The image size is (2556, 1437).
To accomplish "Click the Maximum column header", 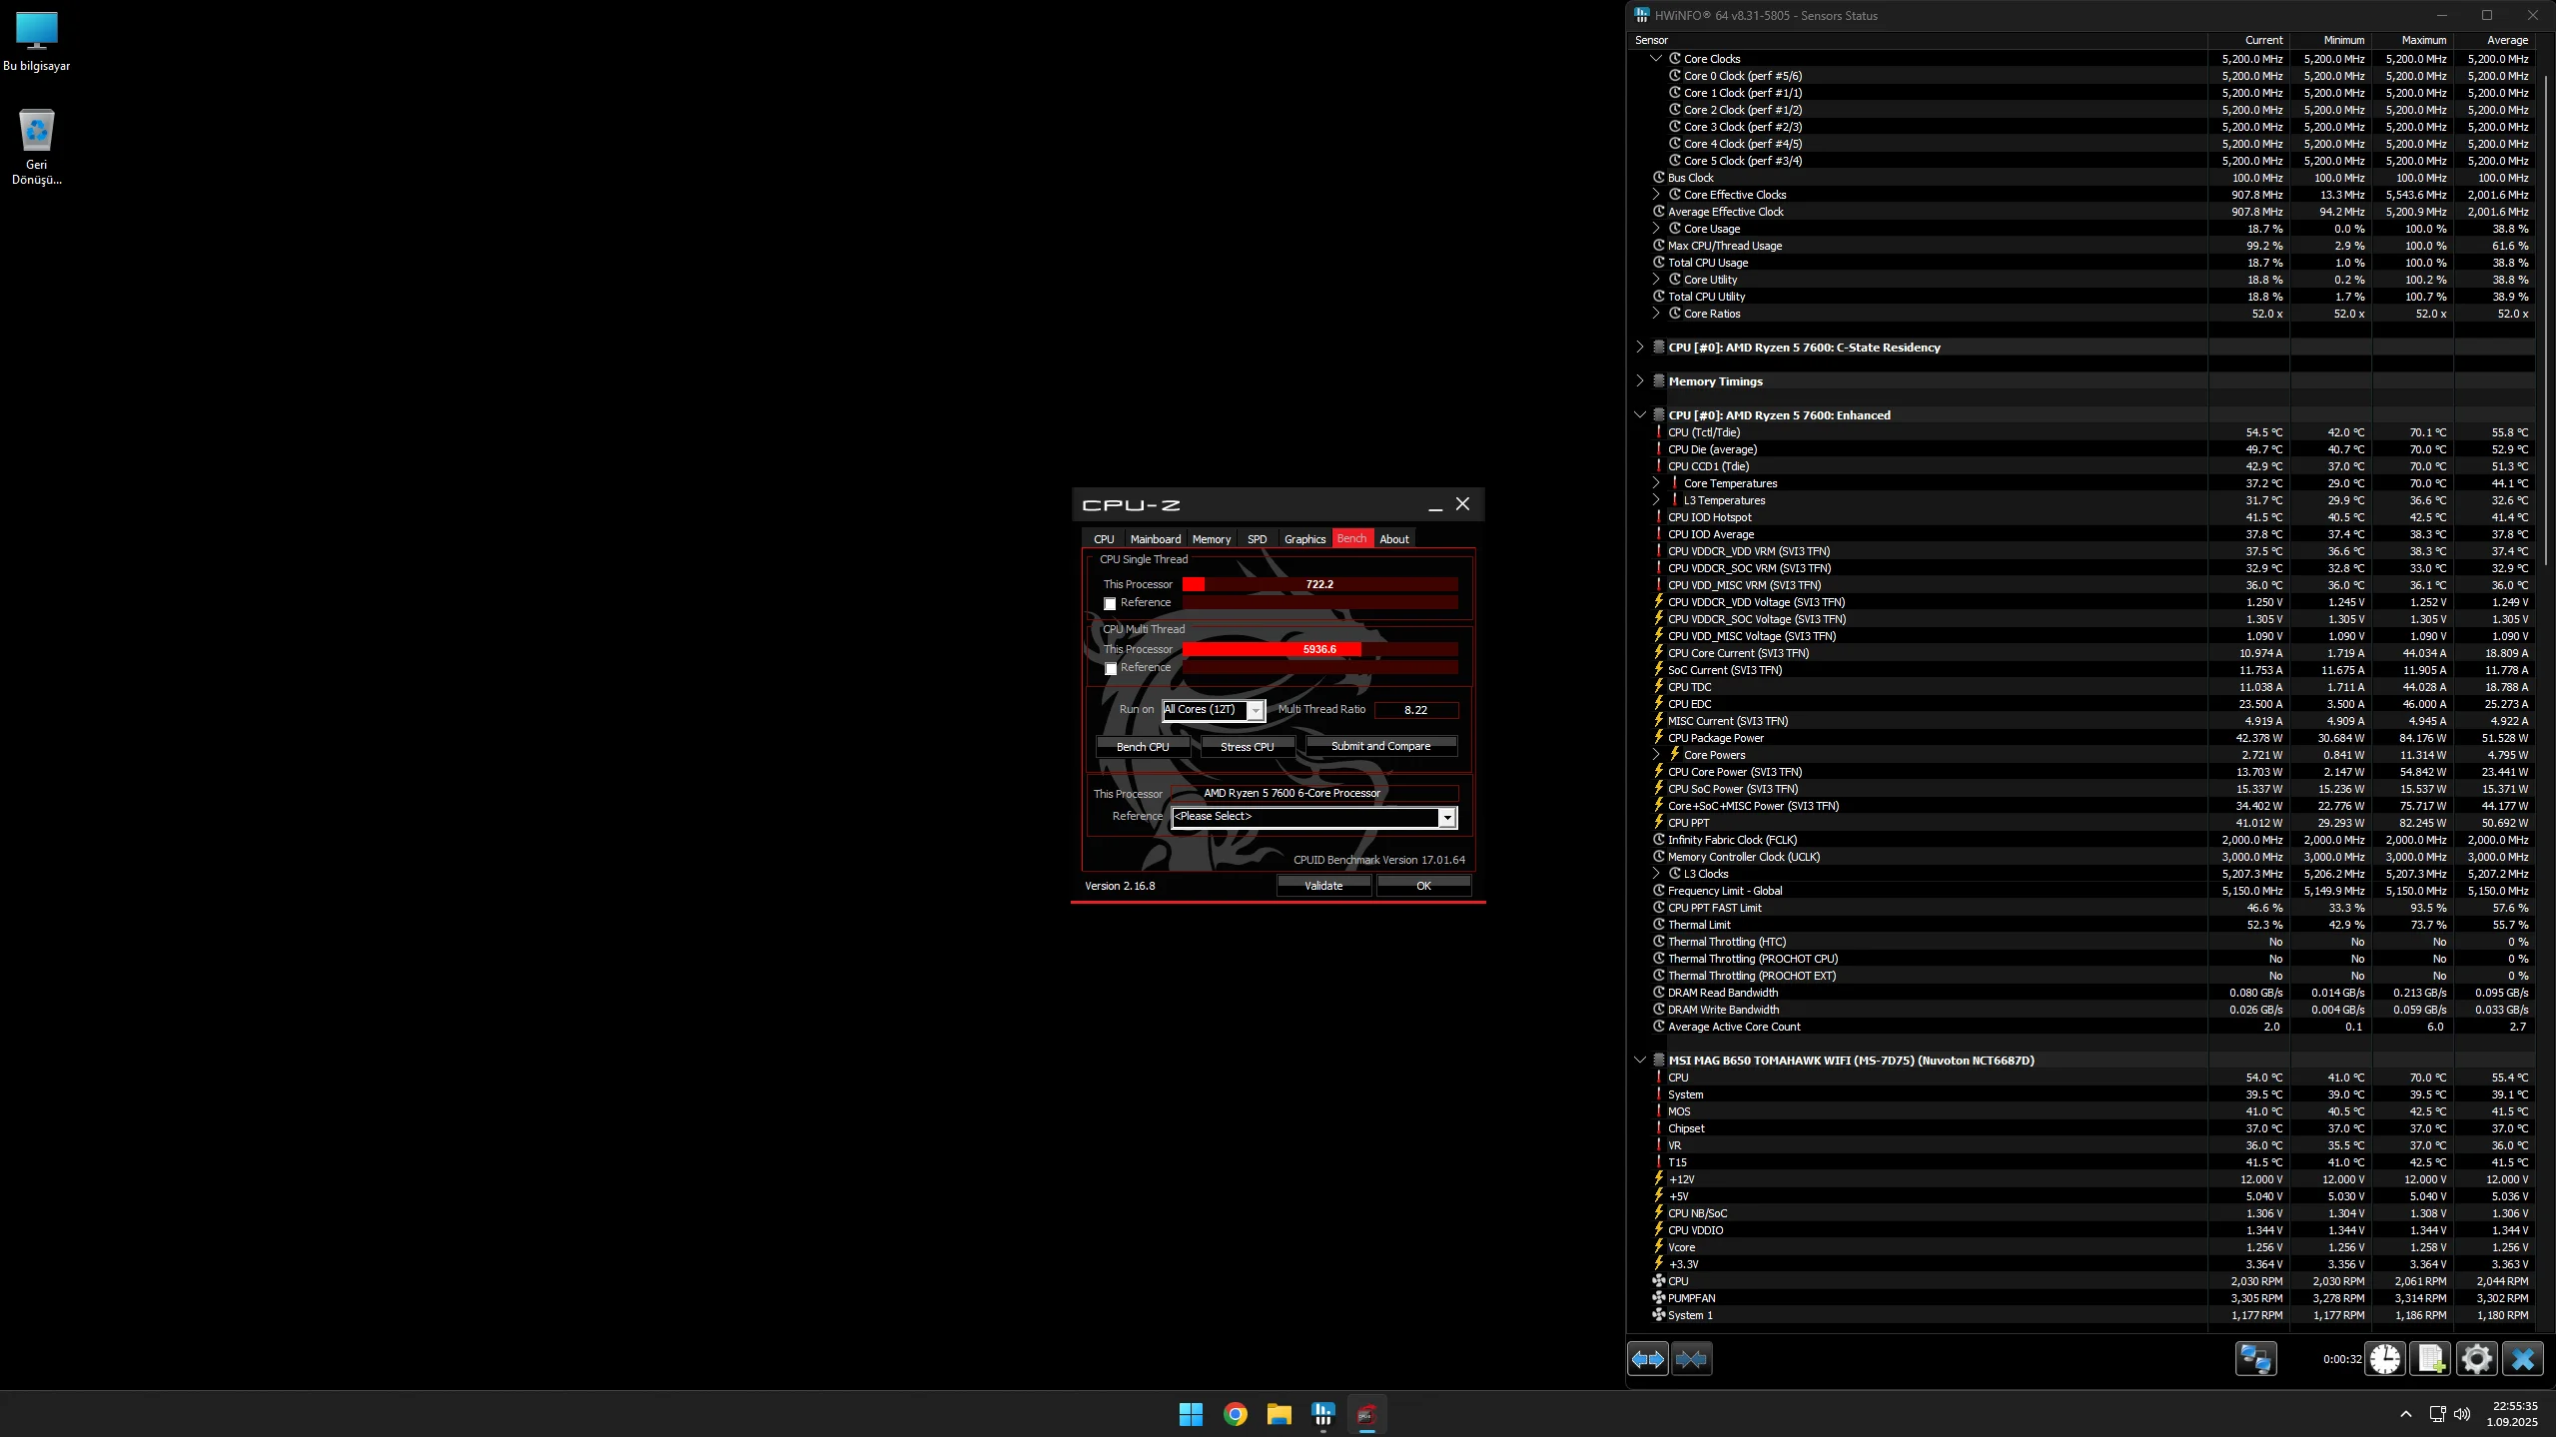I will [2423, 41].
